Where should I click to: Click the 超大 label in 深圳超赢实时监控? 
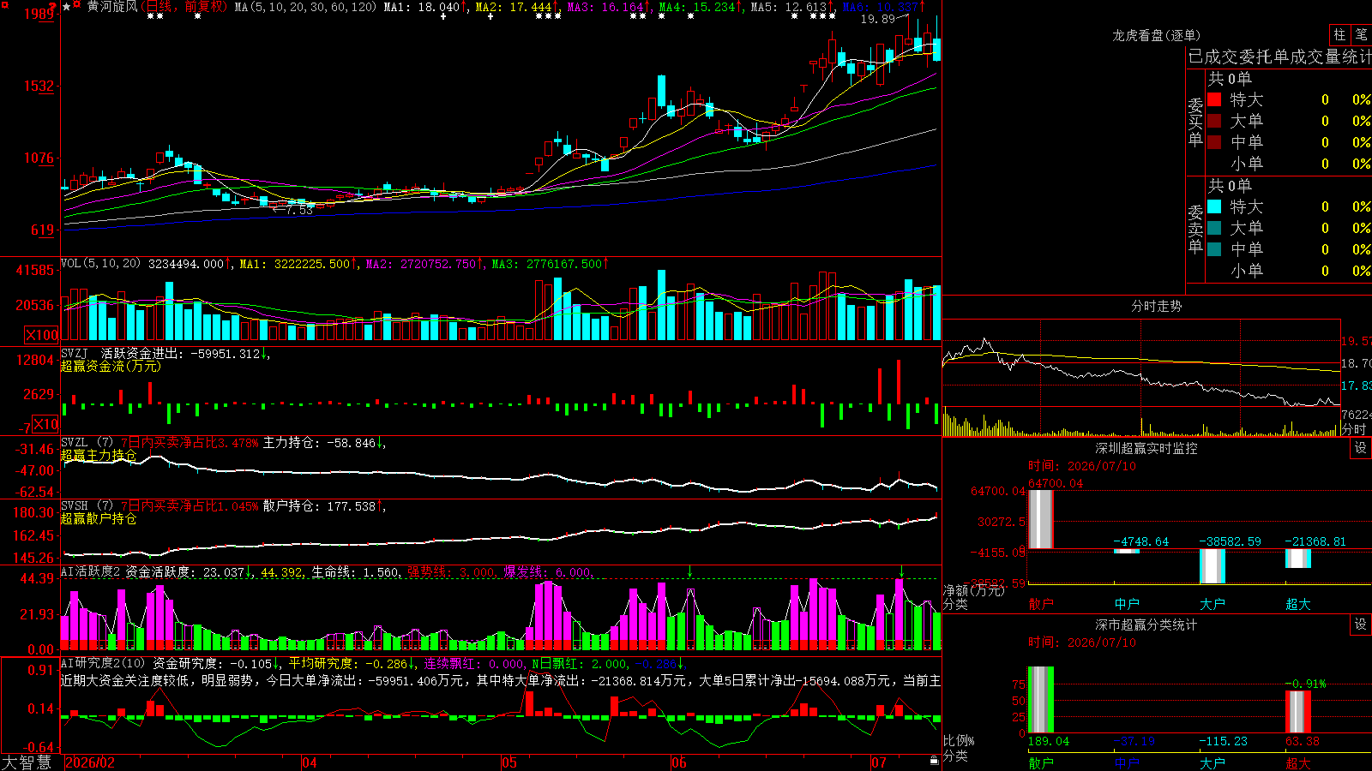(x=1298, y=604)
